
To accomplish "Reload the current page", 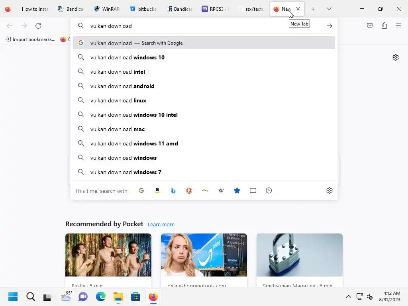I will 38,26.
